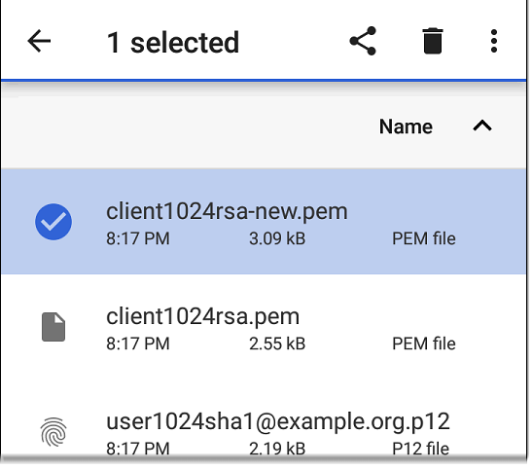This screenshot has height=470, width=532.
Task: Reverse sort order with the up chevron
Action: 482,126
